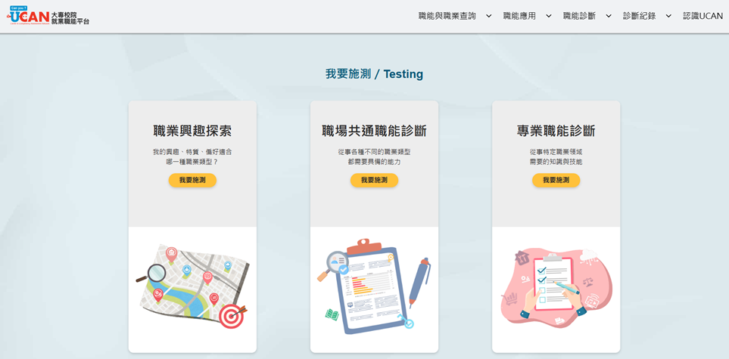The width and height of the screenshot is (729, 359).
Task: Start 我要施測 under 職場共通職能診斷
Action: 374,180
